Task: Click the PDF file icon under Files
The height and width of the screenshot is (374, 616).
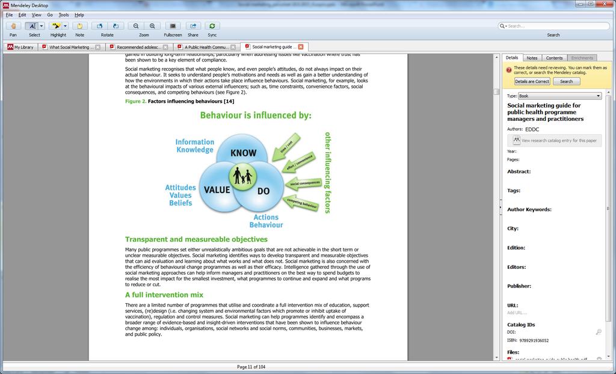Action: pos(510,359)
